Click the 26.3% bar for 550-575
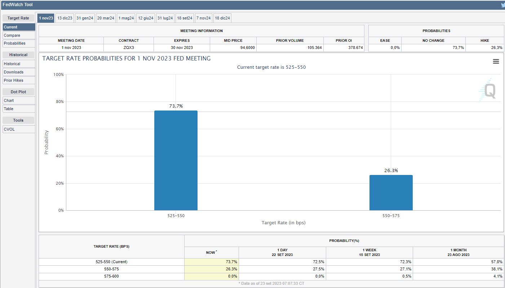This screenshot has width=505, height=288. point(391,193)
